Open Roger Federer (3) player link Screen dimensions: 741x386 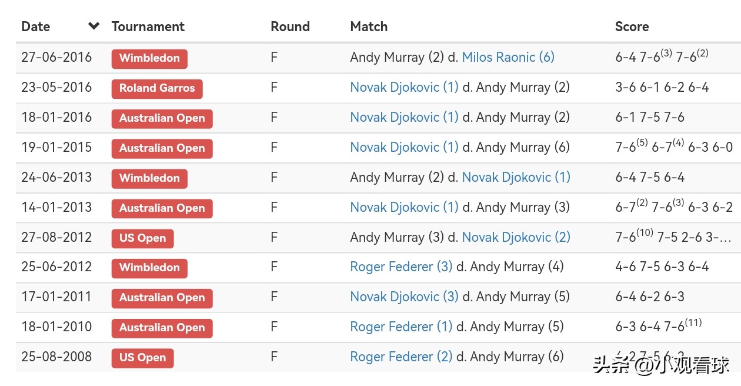[x=401, y=267]
